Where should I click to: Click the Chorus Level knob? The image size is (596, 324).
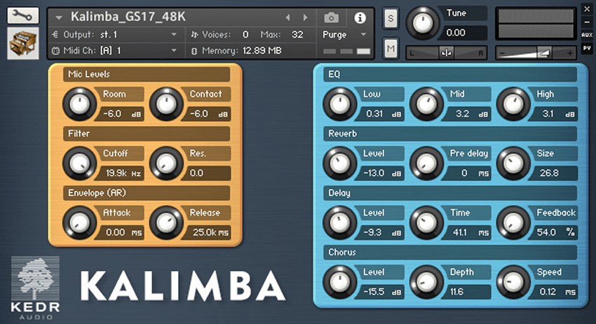[340, 281]
